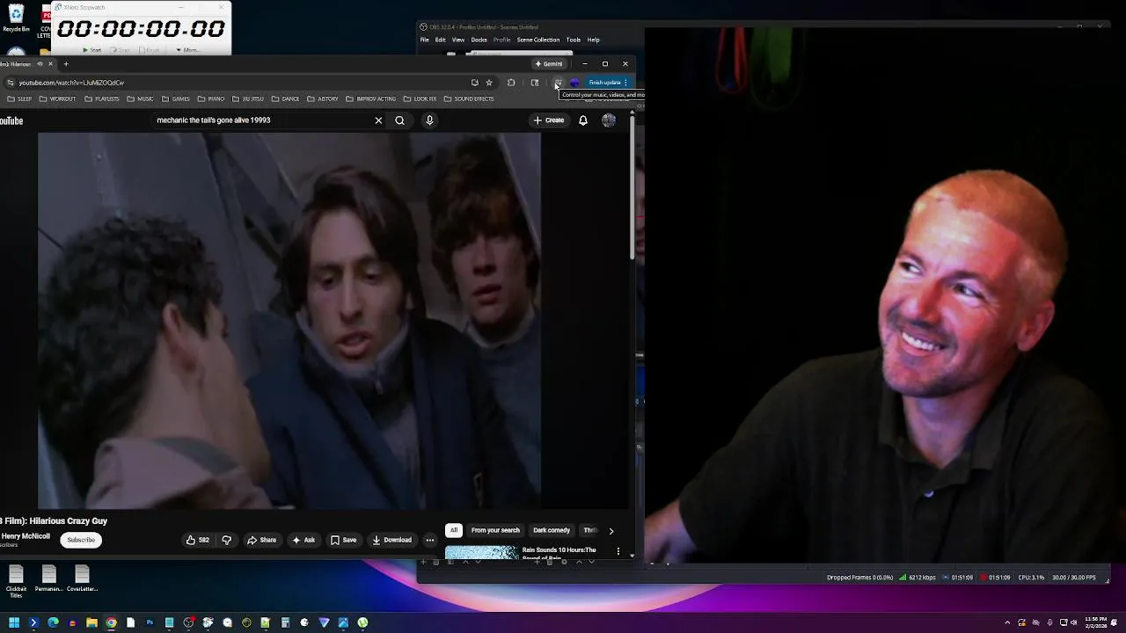Show more filter chips with right arrow
This screenshot has width=1126, height=633.
pos(611,531)
